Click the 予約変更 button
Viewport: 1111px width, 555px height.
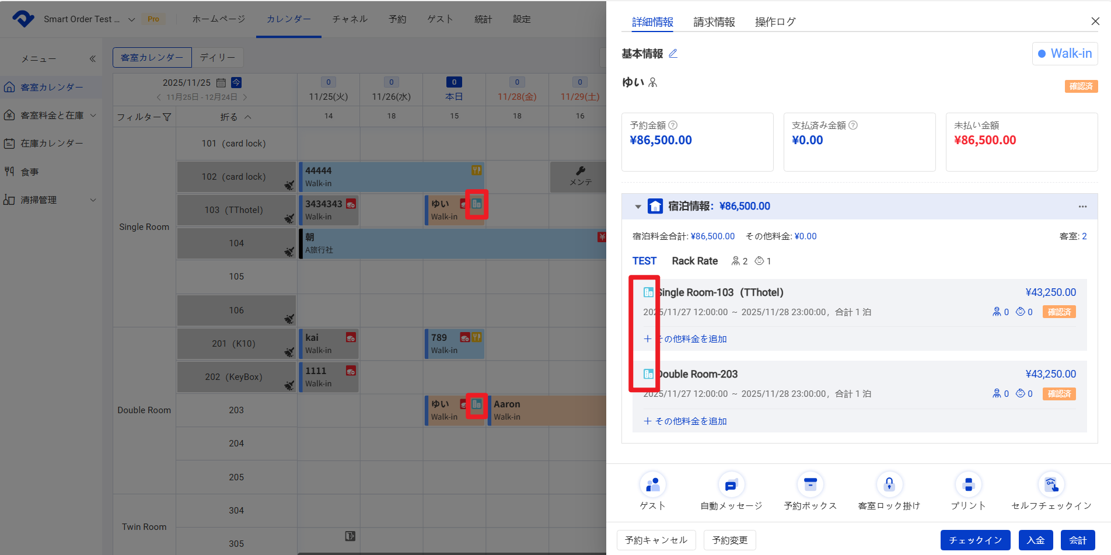point(729,540)
